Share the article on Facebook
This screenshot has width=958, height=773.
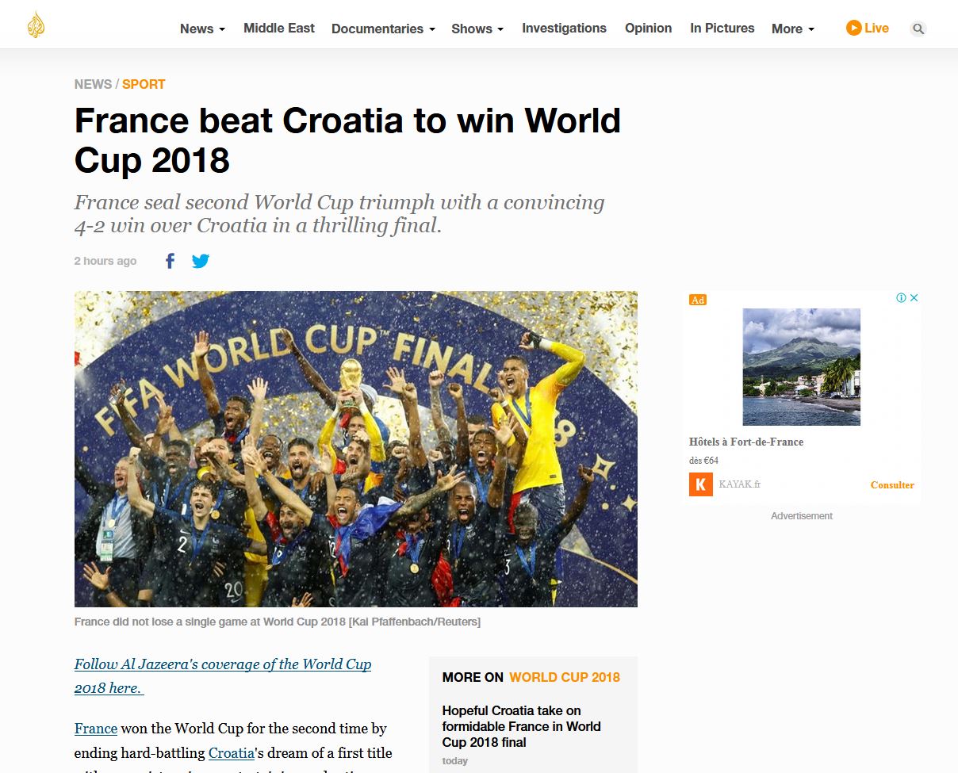point(170,261)
